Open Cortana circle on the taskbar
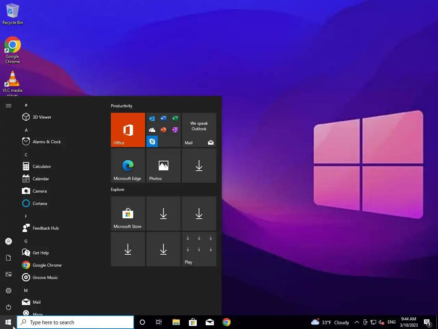The width and height of the screenshot is (438, 329). [142, 322]
